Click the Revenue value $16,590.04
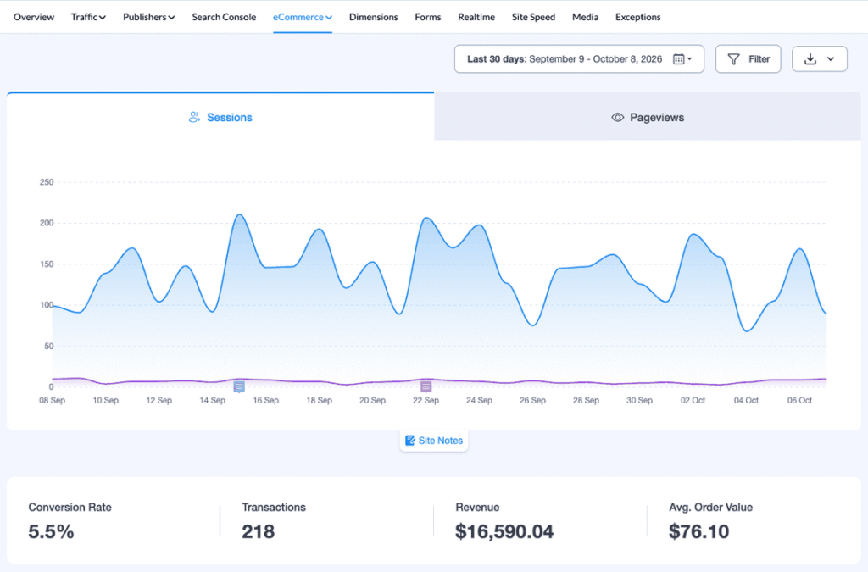Viewport: 868px width, 572px height. (504, 531)
